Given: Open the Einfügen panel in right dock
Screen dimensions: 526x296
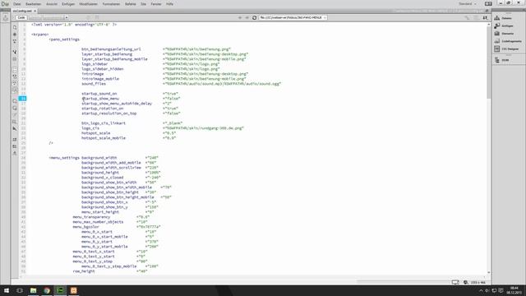Looking at the screenshot, I should pos(504,25).
